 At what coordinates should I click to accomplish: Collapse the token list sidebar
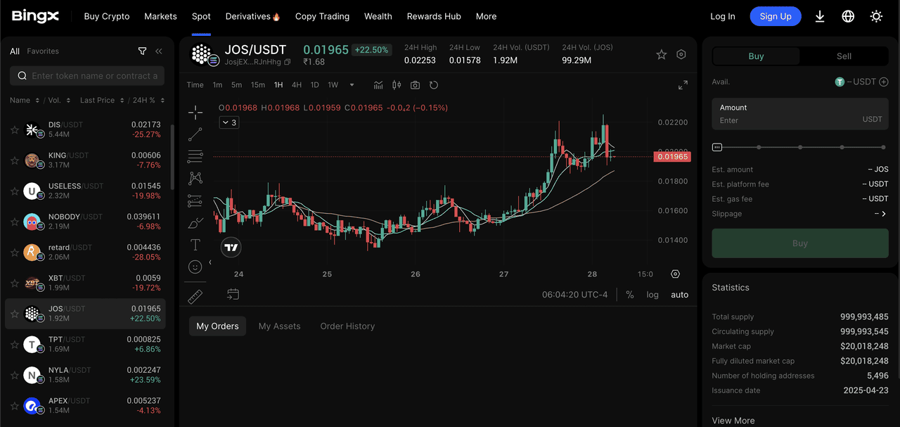tap(159, 51)
